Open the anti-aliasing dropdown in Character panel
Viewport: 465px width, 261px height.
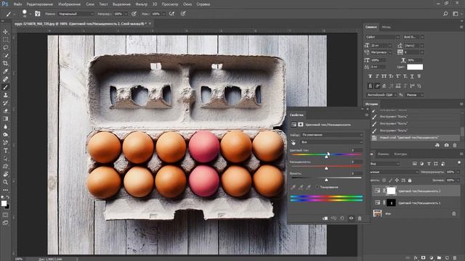(415, 95)
